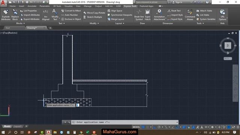Select the Break-line Symbol tool
The width and height of the screenshot is (240, 135).
click(x=139, y=15)
